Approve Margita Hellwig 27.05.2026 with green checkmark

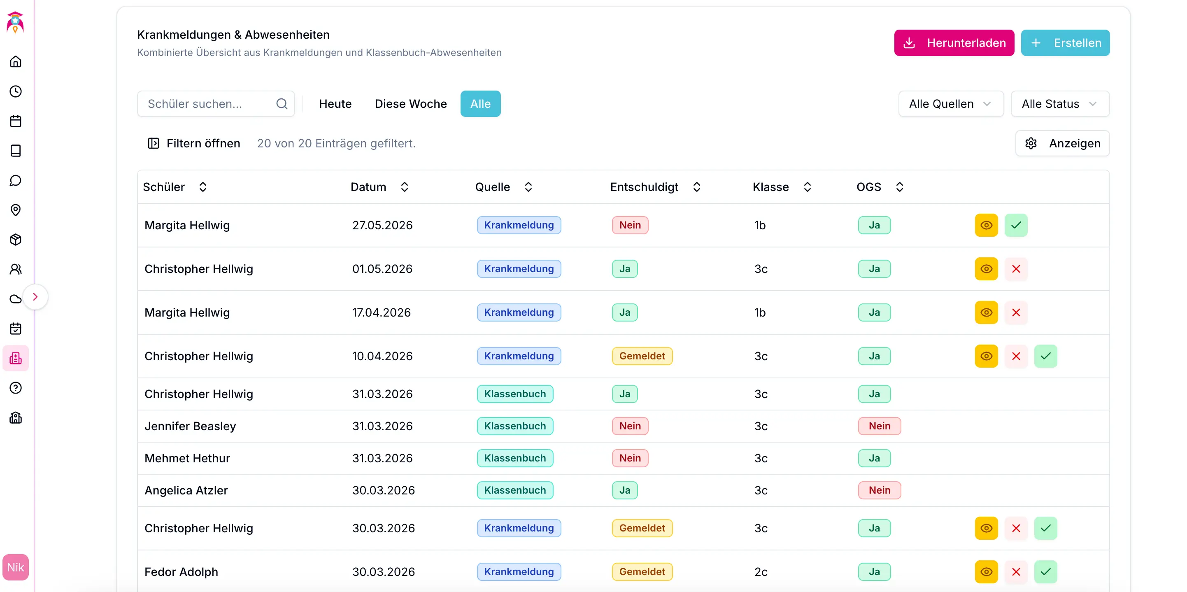(1016, 225)
